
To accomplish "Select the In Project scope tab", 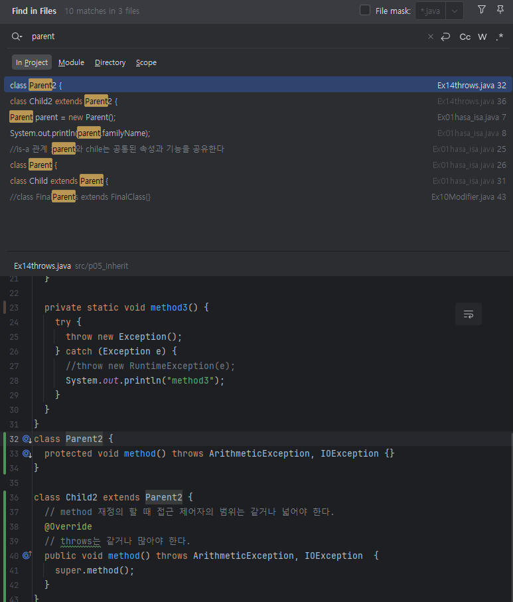I will (32, 62).
